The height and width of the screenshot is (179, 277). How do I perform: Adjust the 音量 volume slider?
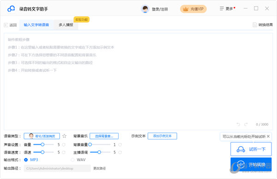(43, 144)
